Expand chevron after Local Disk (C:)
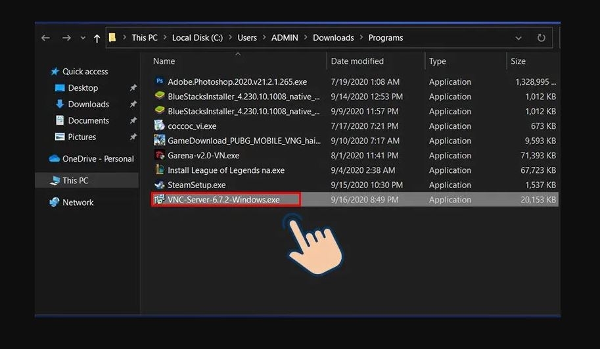This screenshot has width=600, height=349. point(231,37)
